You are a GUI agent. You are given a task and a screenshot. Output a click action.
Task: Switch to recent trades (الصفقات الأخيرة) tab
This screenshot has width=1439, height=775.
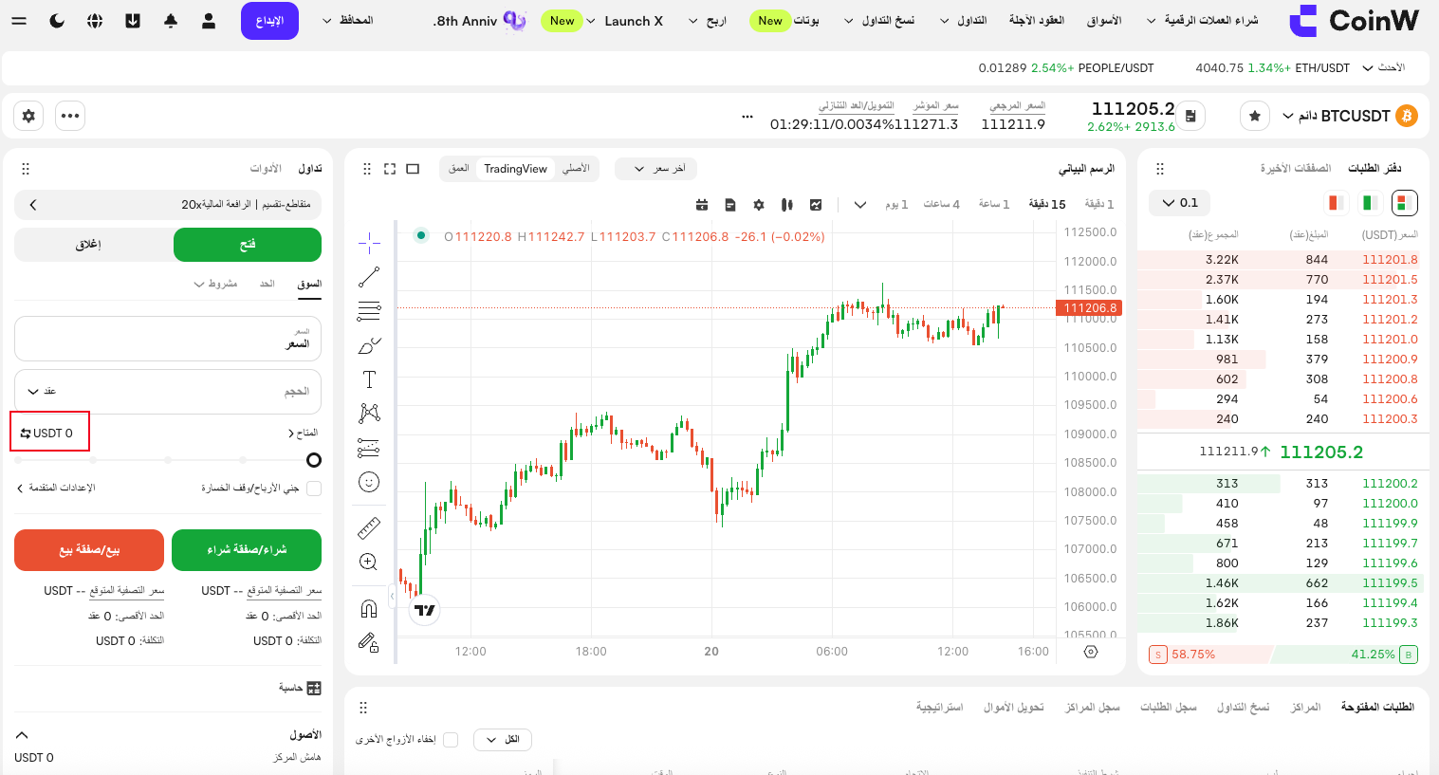pos(1295,168)
